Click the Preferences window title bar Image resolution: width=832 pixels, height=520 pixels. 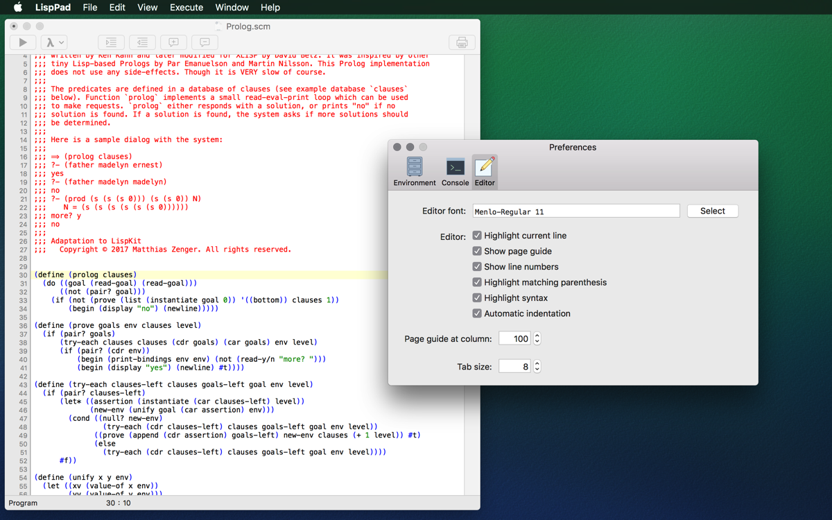573,147
